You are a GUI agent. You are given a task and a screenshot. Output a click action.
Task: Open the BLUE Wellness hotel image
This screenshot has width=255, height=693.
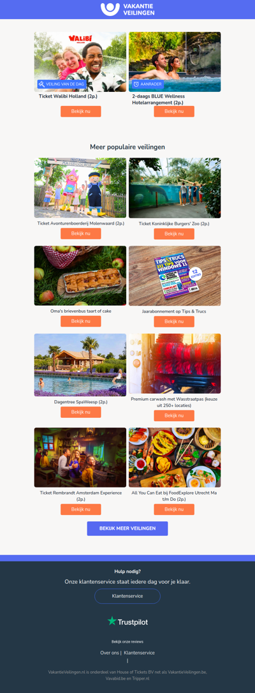click(x=175, y=62)
